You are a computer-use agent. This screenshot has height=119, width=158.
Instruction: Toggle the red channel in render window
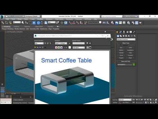point(56,48)
